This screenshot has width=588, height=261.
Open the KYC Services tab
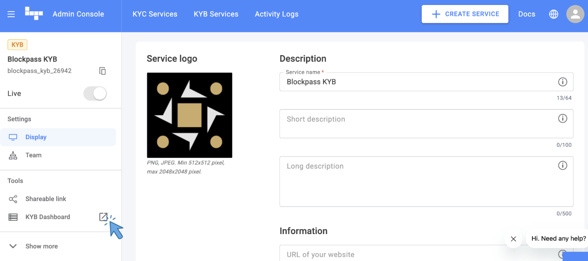click(x=155, y=14)
